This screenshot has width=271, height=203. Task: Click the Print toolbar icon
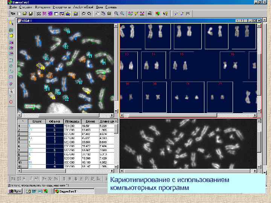[150, 14]
